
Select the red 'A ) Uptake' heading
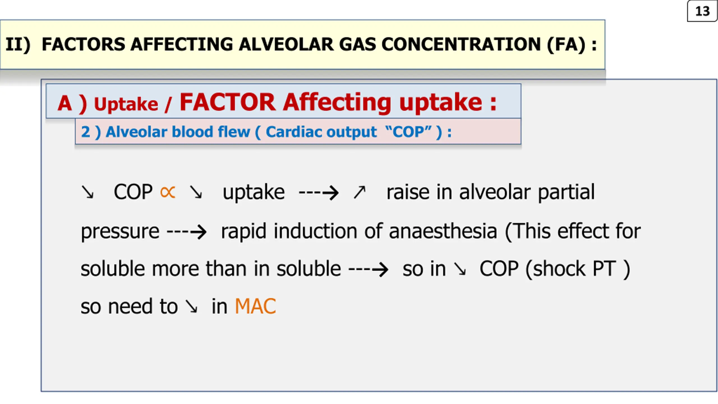click(108, 104)
